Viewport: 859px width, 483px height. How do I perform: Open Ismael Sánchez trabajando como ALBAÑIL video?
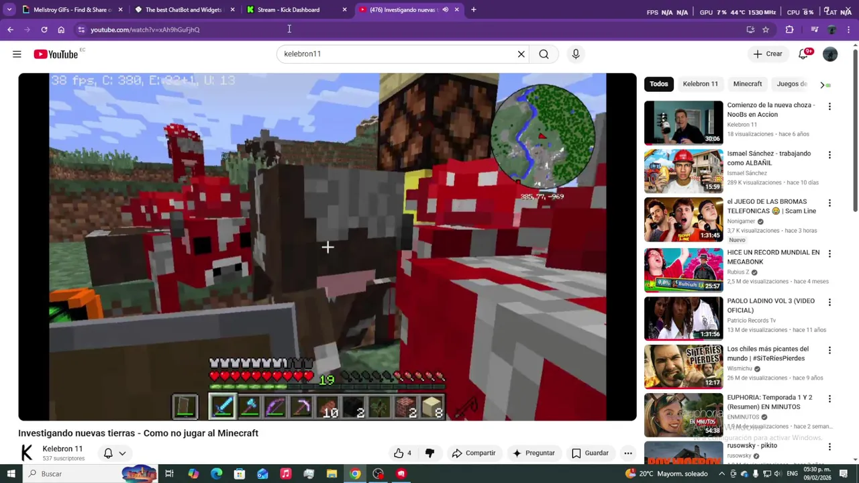click(x=769, y=158)
